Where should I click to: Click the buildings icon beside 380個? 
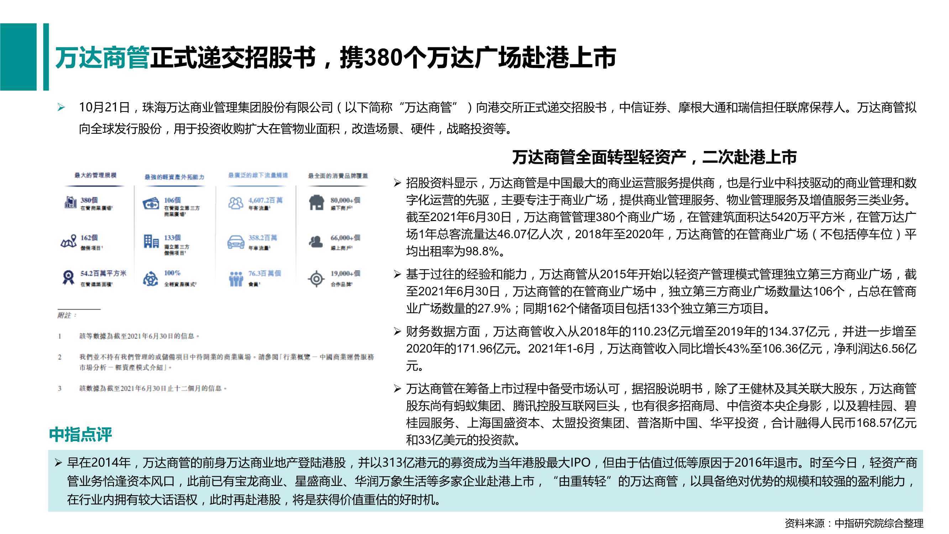[x=70, y=202]
